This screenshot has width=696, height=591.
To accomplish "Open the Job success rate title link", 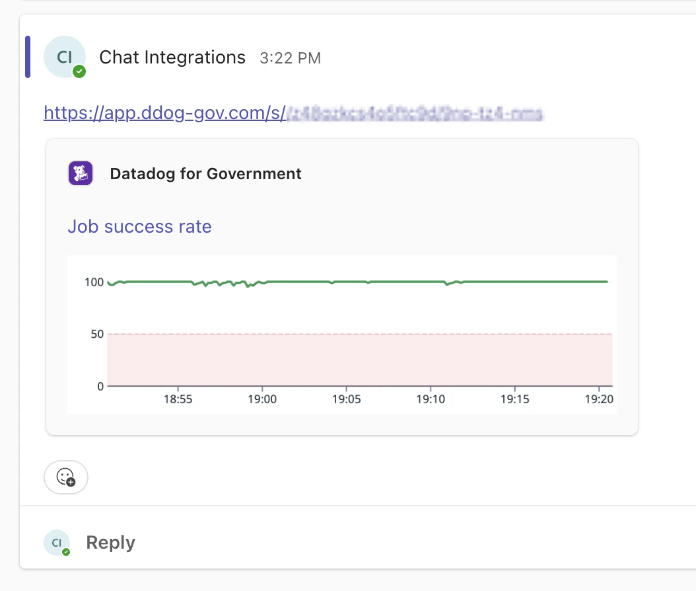I will point(139,227).
